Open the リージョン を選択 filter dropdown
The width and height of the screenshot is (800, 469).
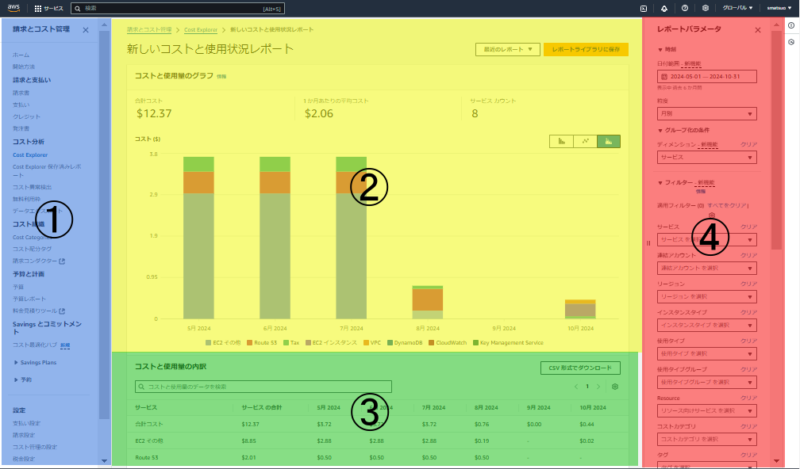(x=706, y=296)
